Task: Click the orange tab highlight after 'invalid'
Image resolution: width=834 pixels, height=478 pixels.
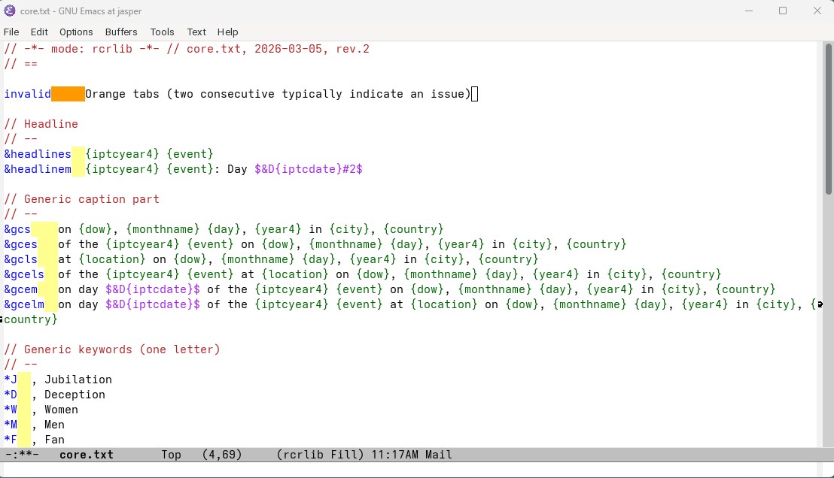Action: [68, 94]
